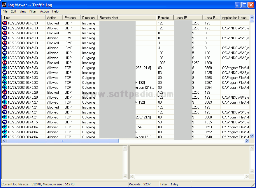The height and width of the screenshot is (188, 256).
Task: Open the View menu
Action: pos(23,11)
